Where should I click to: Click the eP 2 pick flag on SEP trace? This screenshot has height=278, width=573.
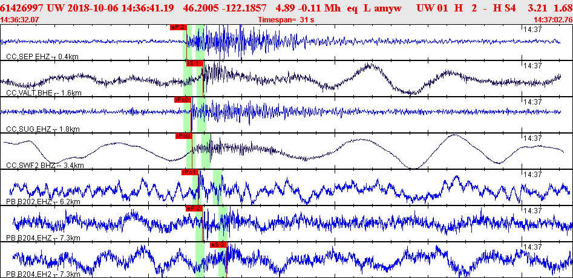[178, 27]
